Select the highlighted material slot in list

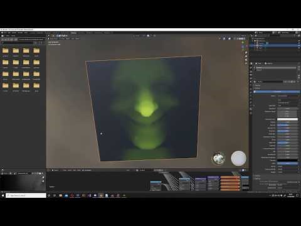point(276,68)
